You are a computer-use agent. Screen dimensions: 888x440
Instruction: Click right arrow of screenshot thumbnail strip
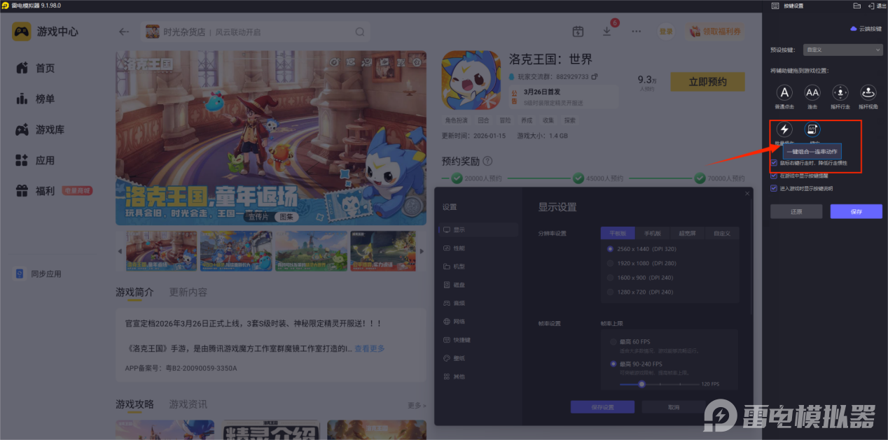coord(422,251)
